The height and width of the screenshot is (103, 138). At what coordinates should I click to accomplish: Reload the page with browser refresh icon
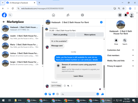tap(13, 9)
